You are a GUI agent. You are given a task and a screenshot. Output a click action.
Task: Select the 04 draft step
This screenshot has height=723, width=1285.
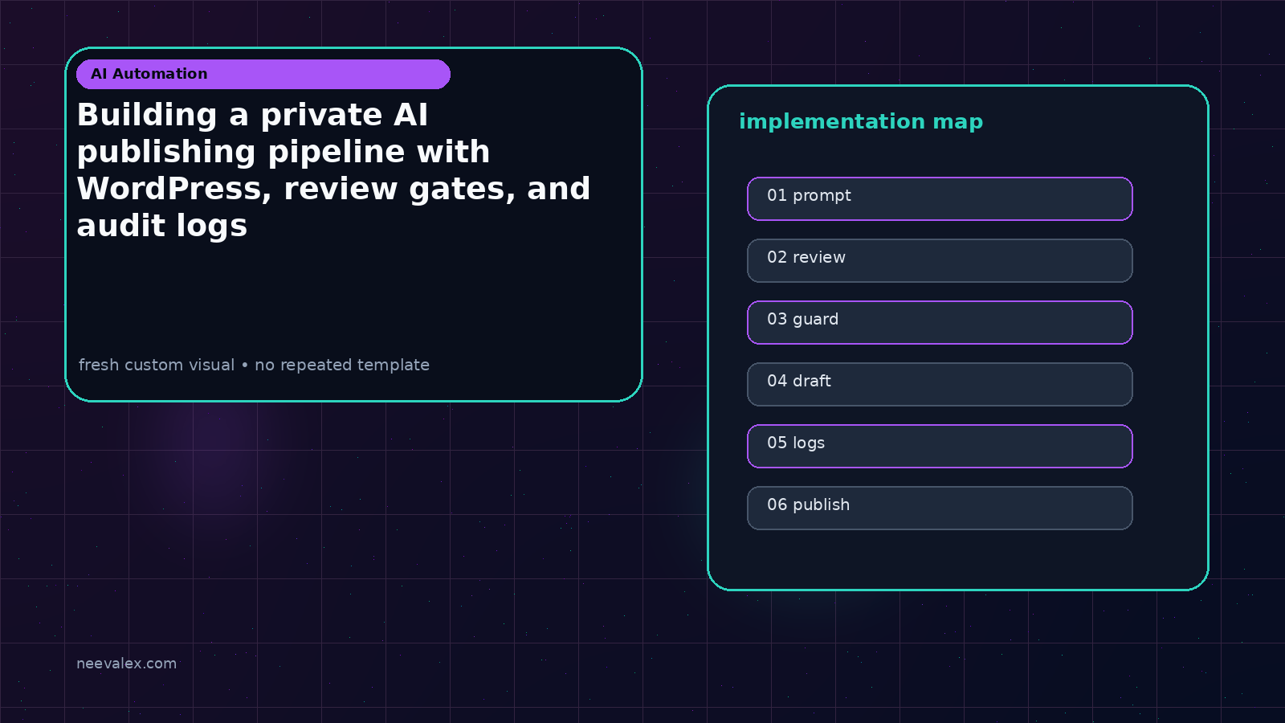(940, 384)
